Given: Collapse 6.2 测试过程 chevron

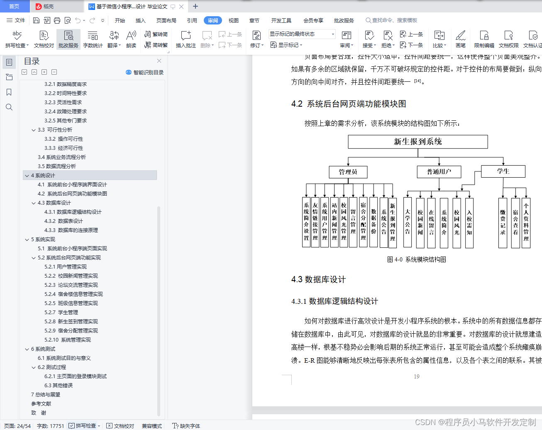Looking at the screenshot, I should 34,367.
